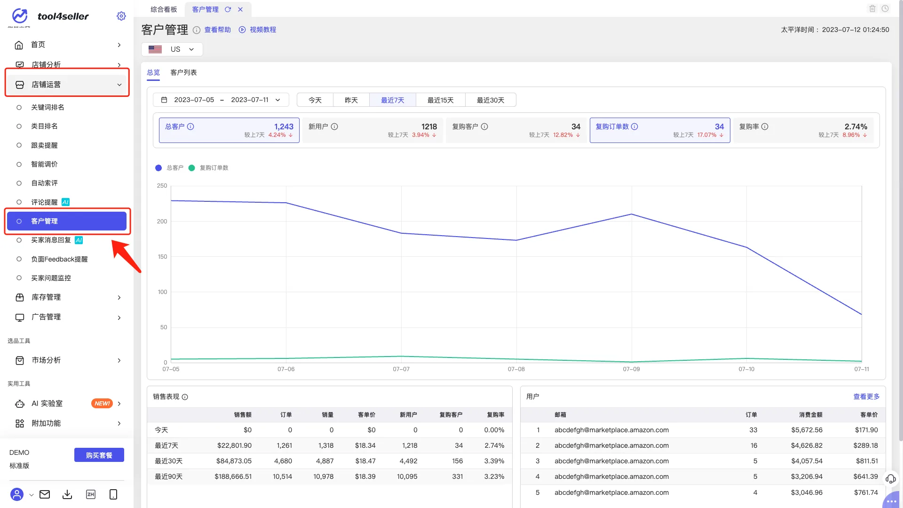
Task: Select the 最近15天 range tab
Action: tap(441, 100)
